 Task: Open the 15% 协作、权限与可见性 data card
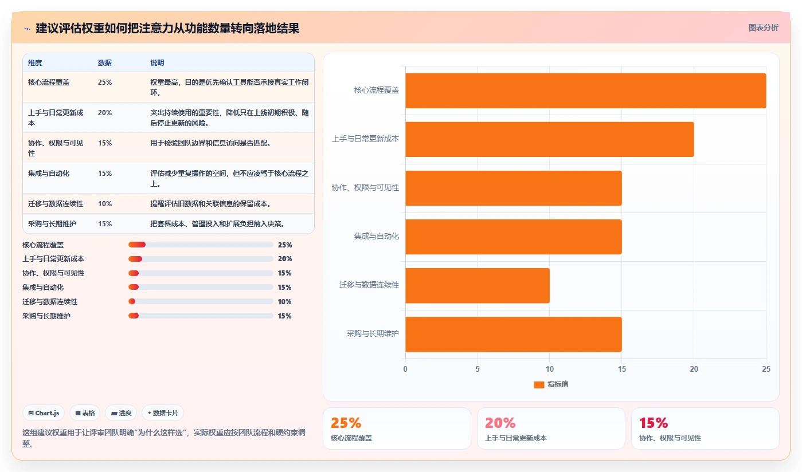[705, 428]
